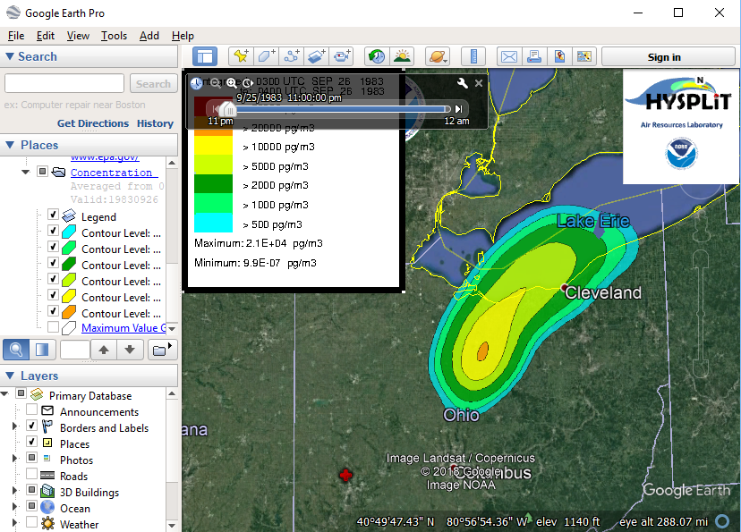Viewport: 741px width, 532px height.
Task: Expand the Weather layer tree
Action: [x=14, y=524]
